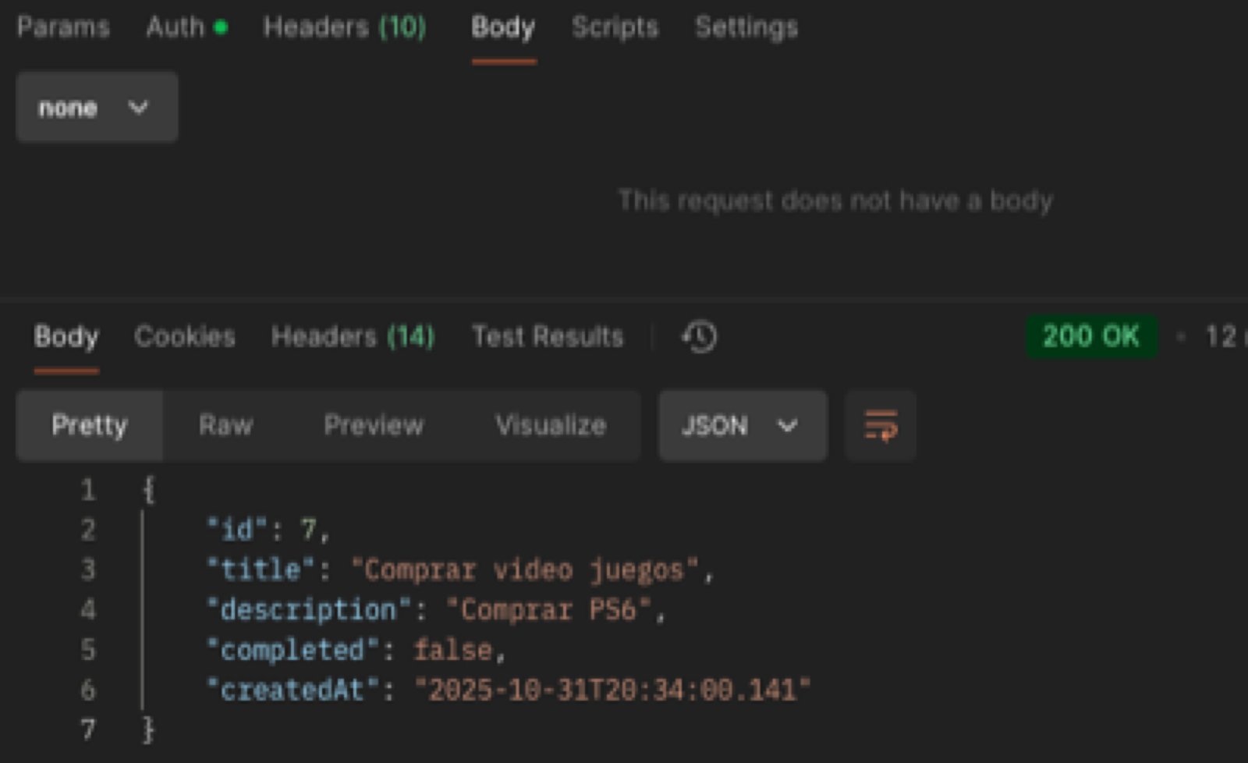The width and height of the screenshot is (1248, 763).
Task: Click 'This request does not have a body' text
Action: (835, 201)
